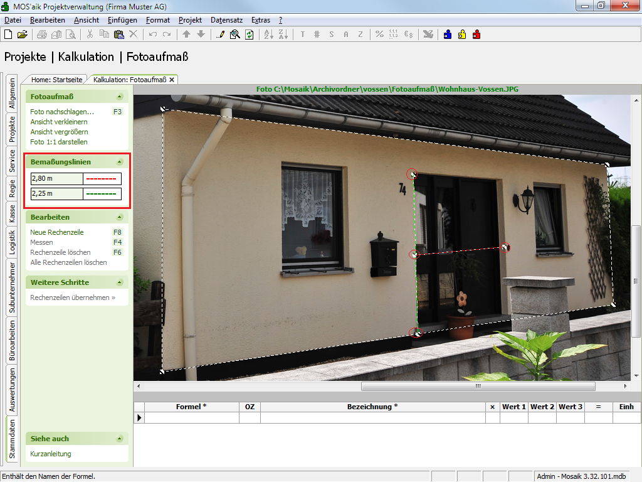This screenshot has width=642, height=482.
Task: Click the blue user figure icon
Action: point(447,35)
